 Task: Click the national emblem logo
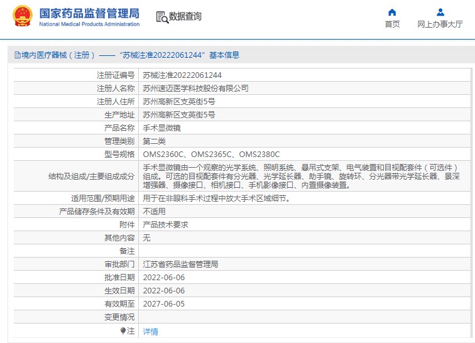23,16
